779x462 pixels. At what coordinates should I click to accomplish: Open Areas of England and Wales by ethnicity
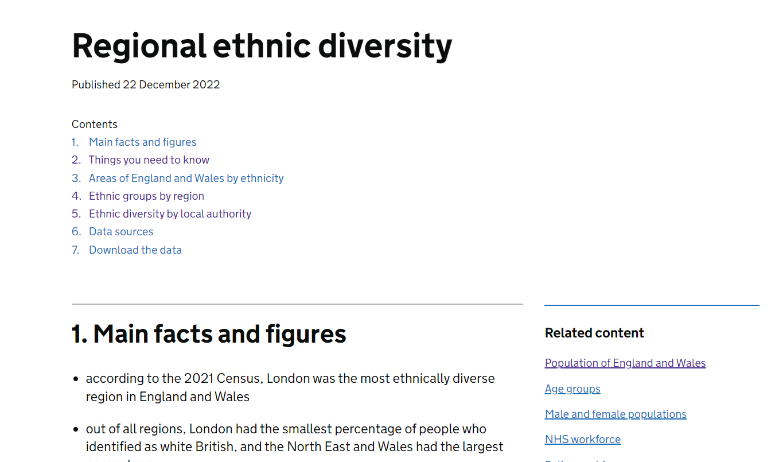coord(186,178)
